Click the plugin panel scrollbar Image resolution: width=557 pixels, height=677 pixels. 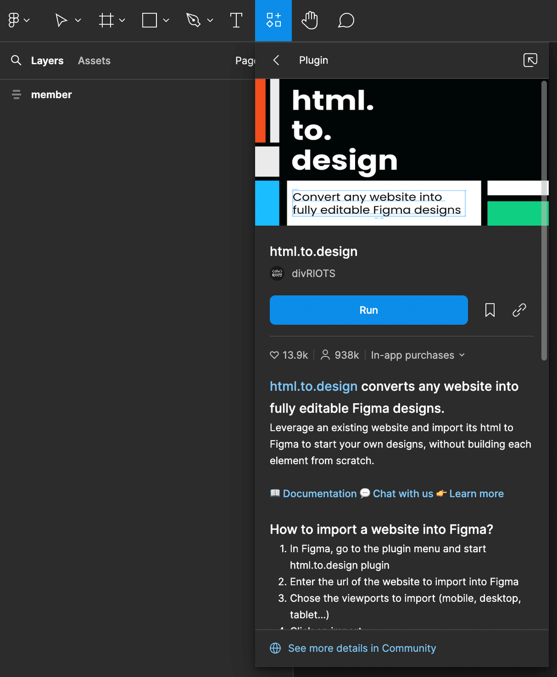tap(544, 221)
